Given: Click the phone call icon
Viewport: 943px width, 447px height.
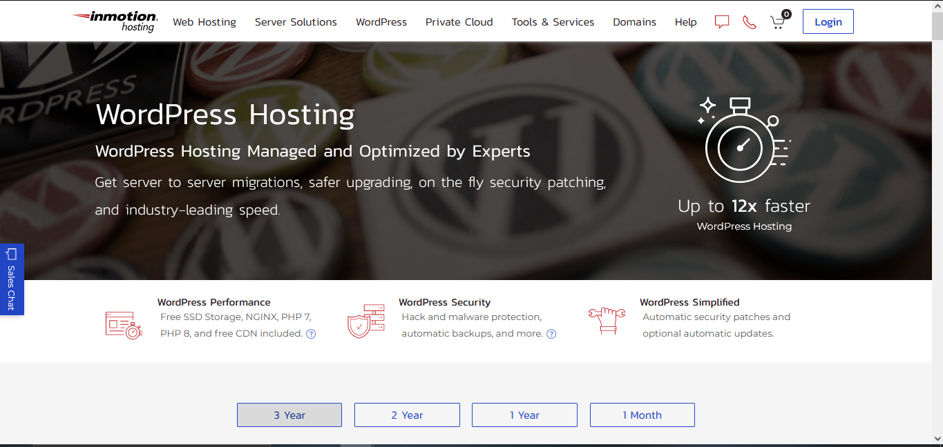Looking at the screenshot, I should coord(750,21).
